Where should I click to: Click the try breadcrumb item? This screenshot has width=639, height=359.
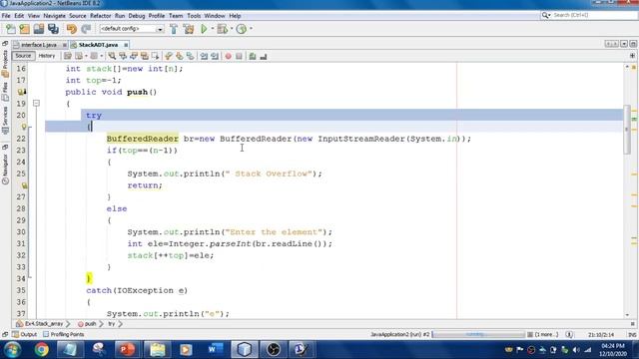(111, 324)
